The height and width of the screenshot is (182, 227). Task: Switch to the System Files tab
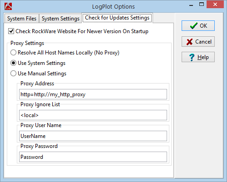[x=22, y=19]
